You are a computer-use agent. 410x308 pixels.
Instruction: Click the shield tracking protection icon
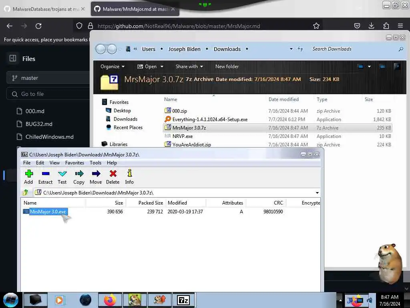click(x=79, y=26)
